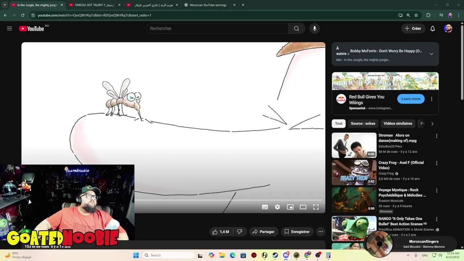The height and width of the screenshot is (261, 464).
Task: Click the search magnifier button
Action: [x=297, y=29]
